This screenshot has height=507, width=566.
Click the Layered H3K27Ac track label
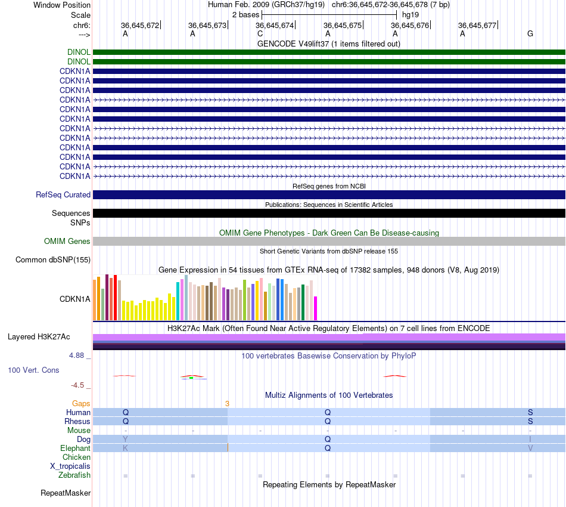pos(39,337)
